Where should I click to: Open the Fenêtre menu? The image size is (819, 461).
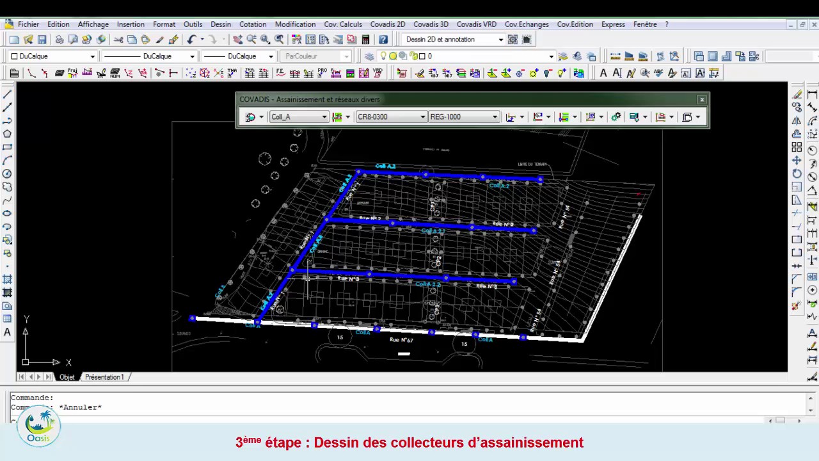click(645, 24)
